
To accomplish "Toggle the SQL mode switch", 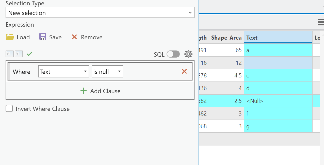I will [x=173, y=54].
